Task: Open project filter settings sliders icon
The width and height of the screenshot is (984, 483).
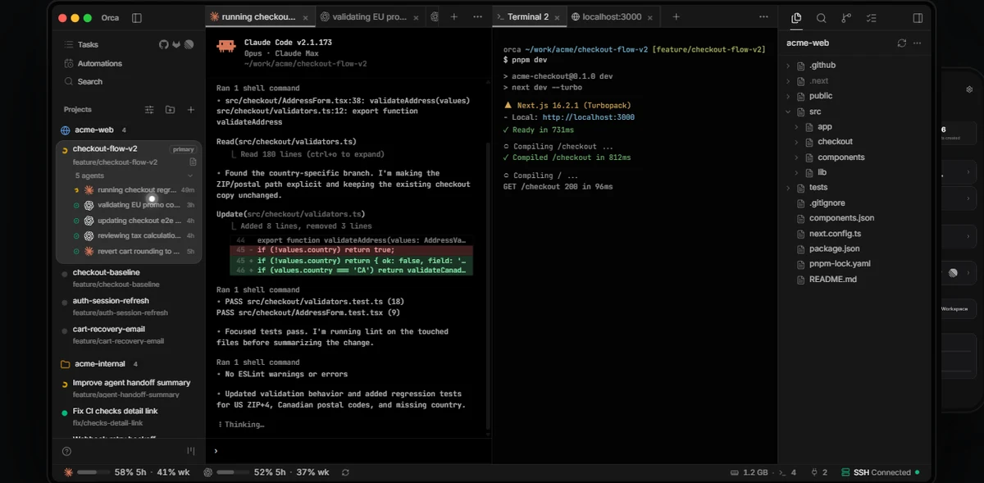Action: 149,109
